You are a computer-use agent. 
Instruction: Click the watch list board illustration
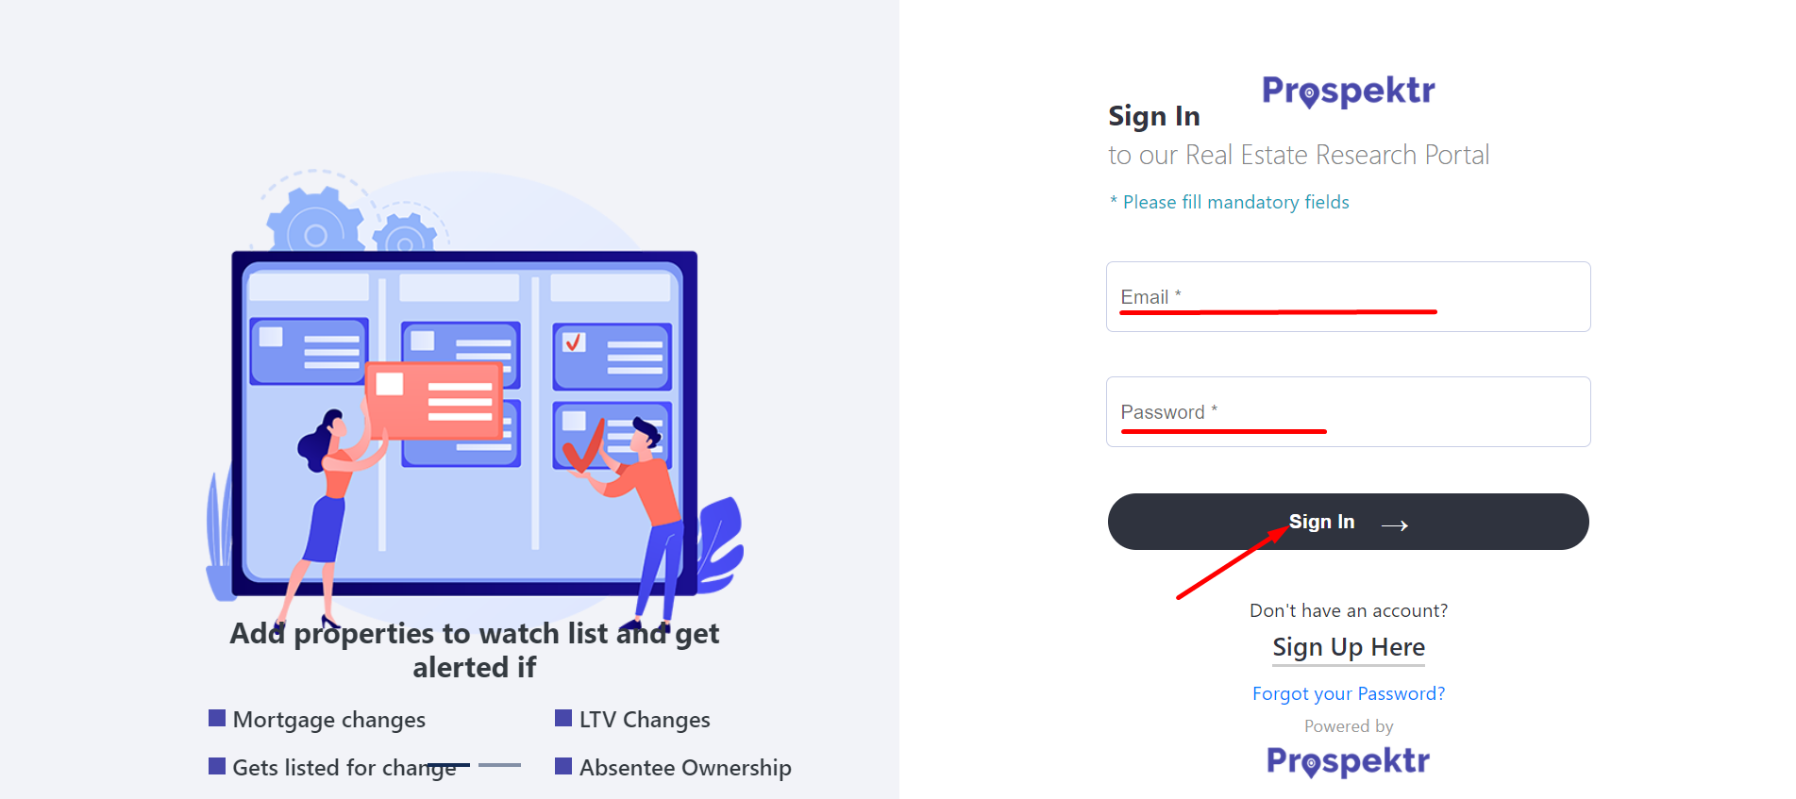click(464, 423)
